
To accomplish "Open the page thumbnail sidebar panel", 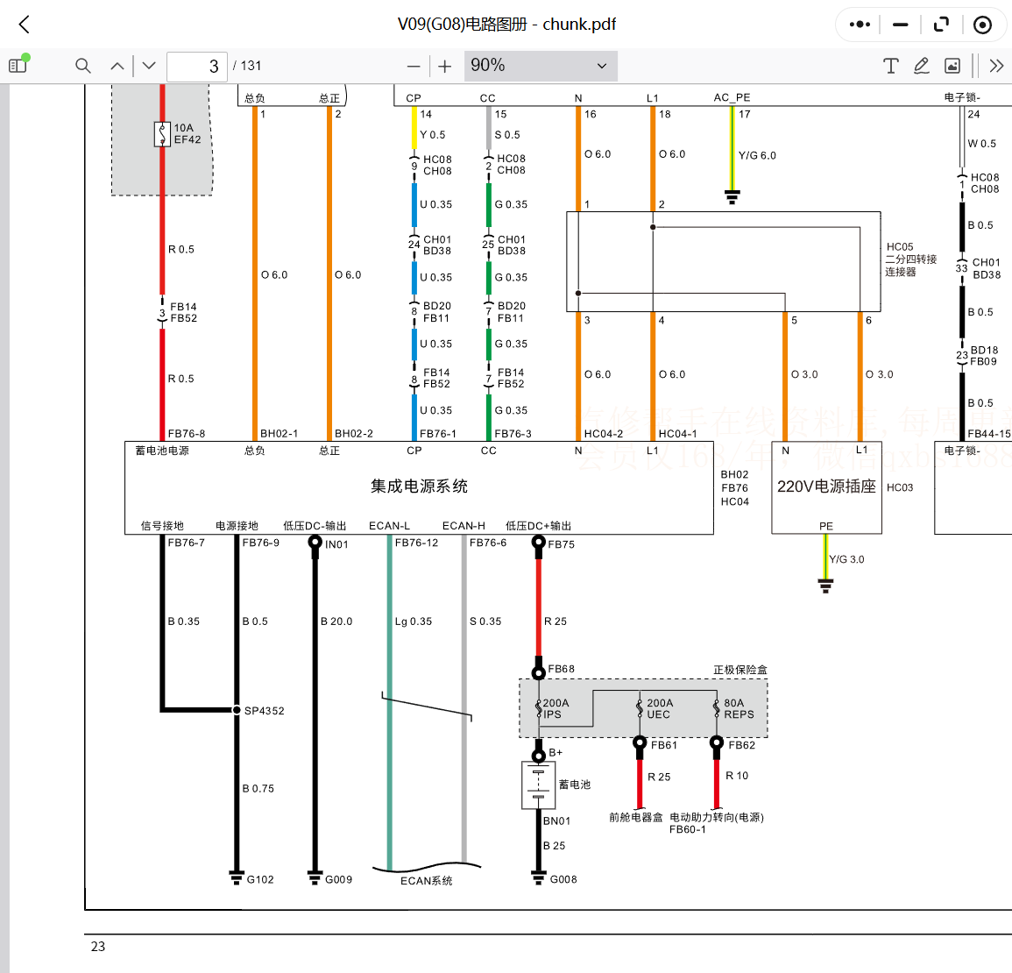I will pos(17,65).
